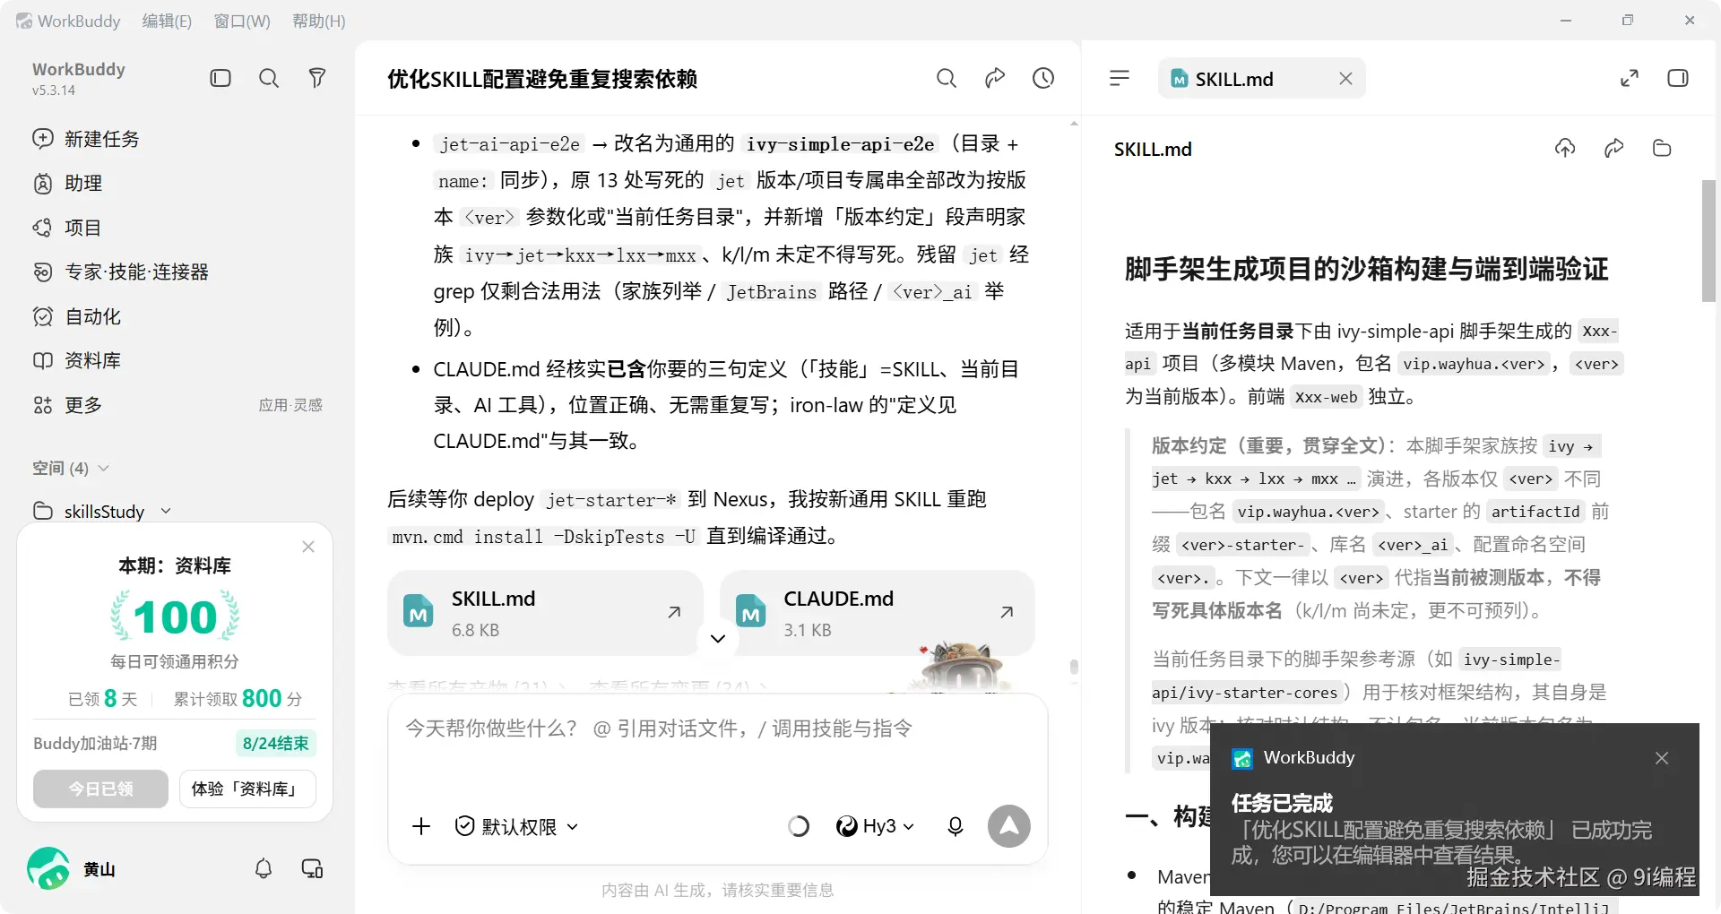The width and height of the screenshot is (1721, 914).
Task: Open 自动化 automation
Action: (76, 316)
